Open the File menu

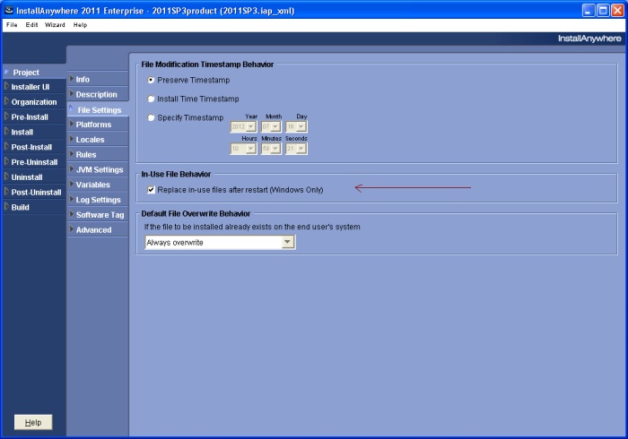click(12, 25)
